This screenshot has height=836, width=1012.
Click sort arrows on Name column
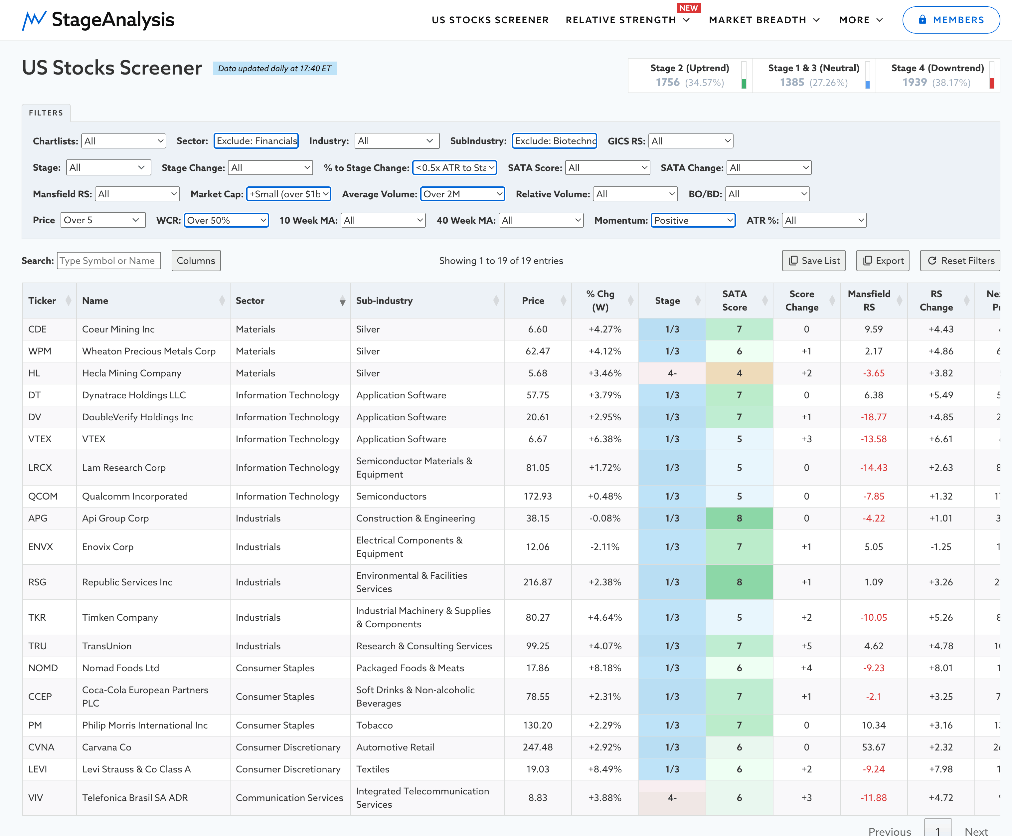pos(222,301)
